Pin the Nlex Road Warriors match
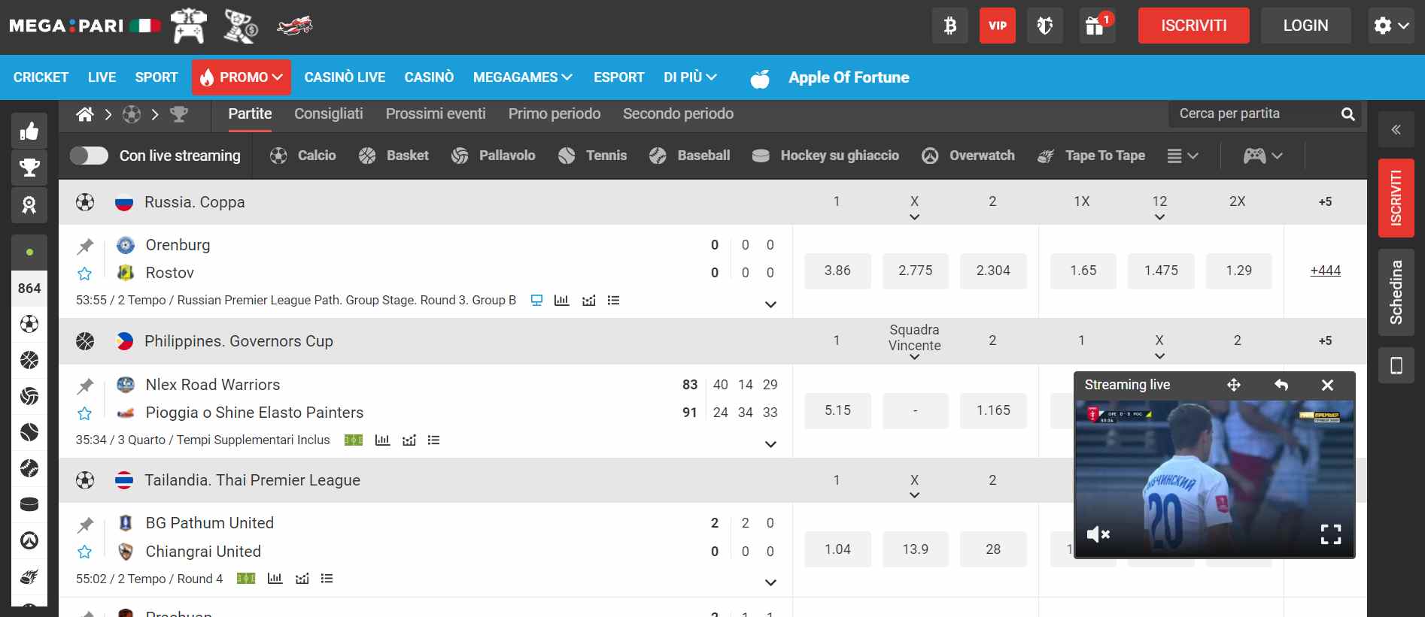Image resolution: width=1425 pixels, height=617 pixels. (x=85, y=386)
